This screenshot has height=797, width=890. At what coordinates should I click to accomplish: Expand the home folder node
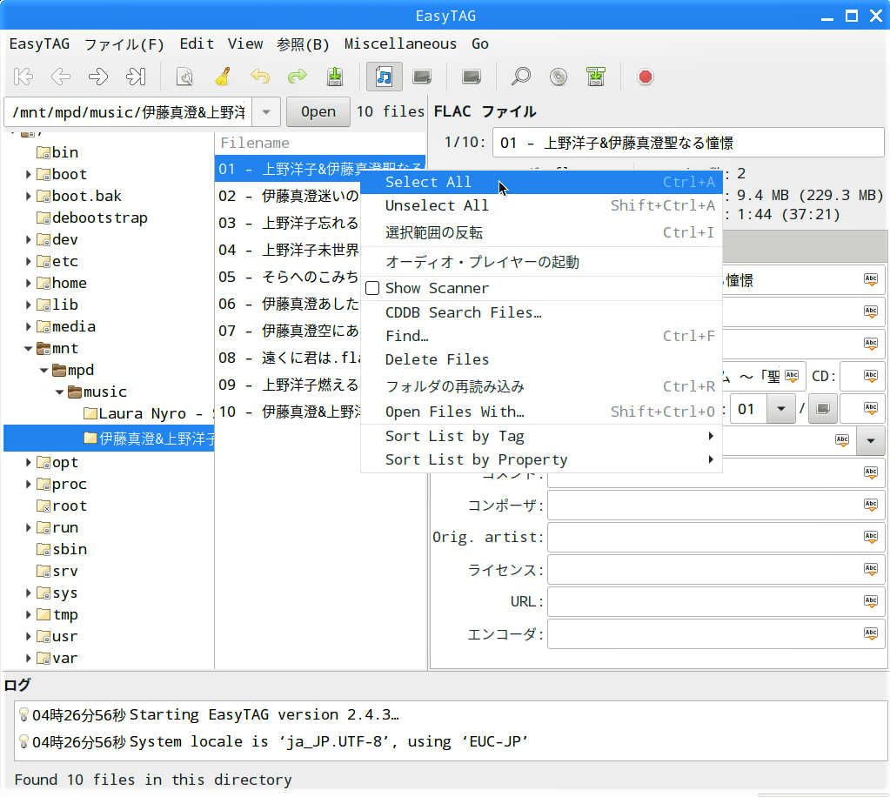pos(28,284)
